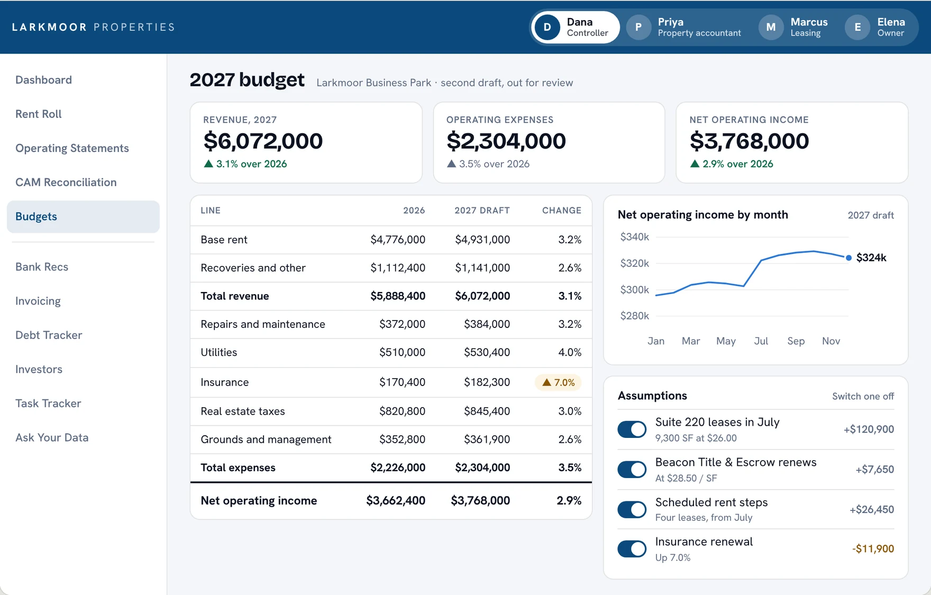This screenshot has width=931, height=595.
Task: Click the Insurance 7.0% warning badge
Action: tap(558, 382)
